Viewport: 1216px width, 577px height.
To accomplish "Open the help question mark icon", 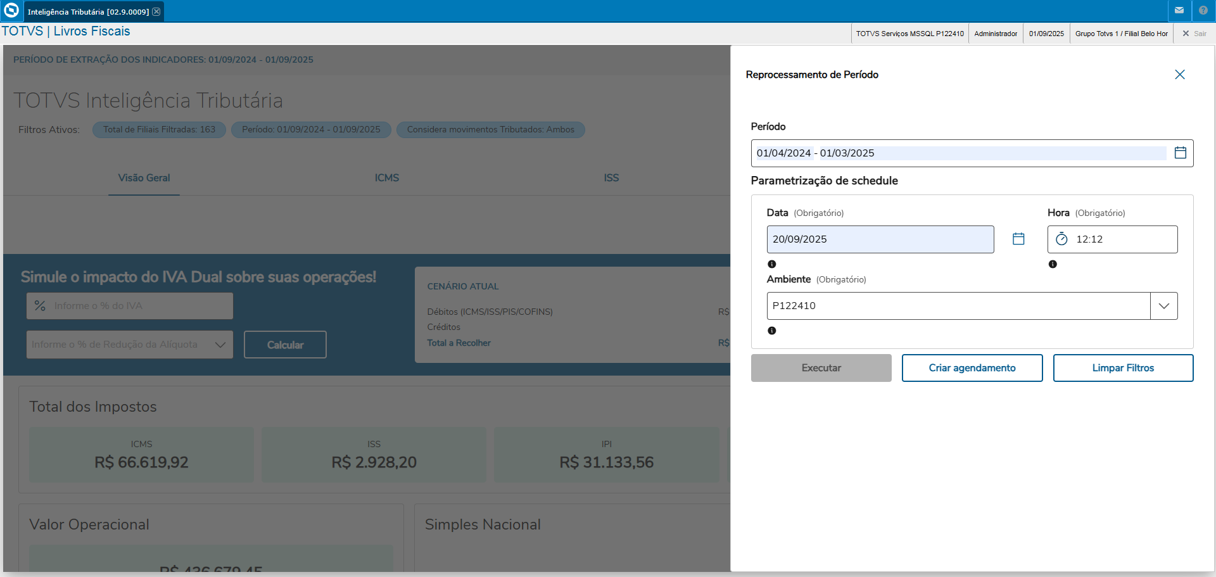I will click(x=1203, y=11).
